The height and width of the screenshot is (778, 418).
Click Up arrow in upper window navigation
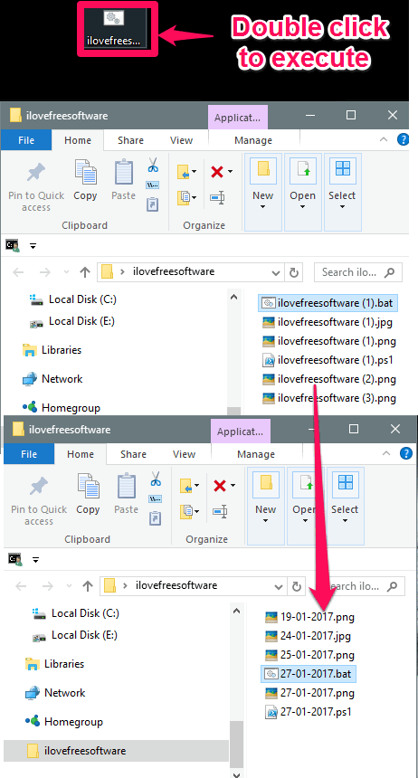[x=85, y=272]
